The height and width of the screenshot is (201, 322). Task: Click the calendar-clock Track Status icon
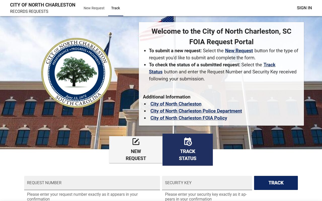coord(188,141)
